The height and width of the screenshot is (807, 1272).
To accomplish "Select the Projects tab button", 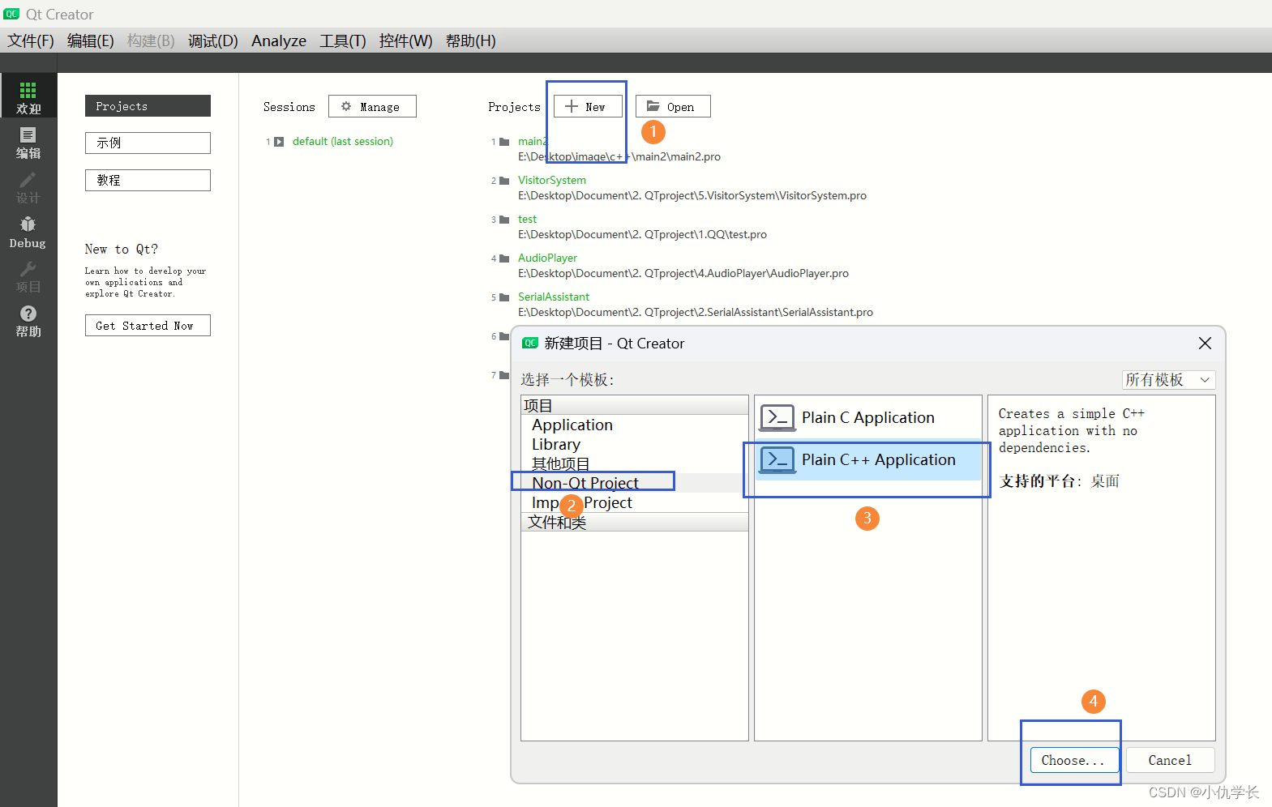I will tap(148, 106).
